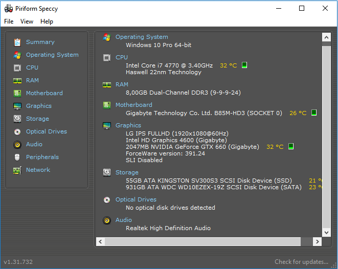Click Realtek High Definition Audio text
Image resolution: width=338 pixels, height=269 pixels.
168,228
